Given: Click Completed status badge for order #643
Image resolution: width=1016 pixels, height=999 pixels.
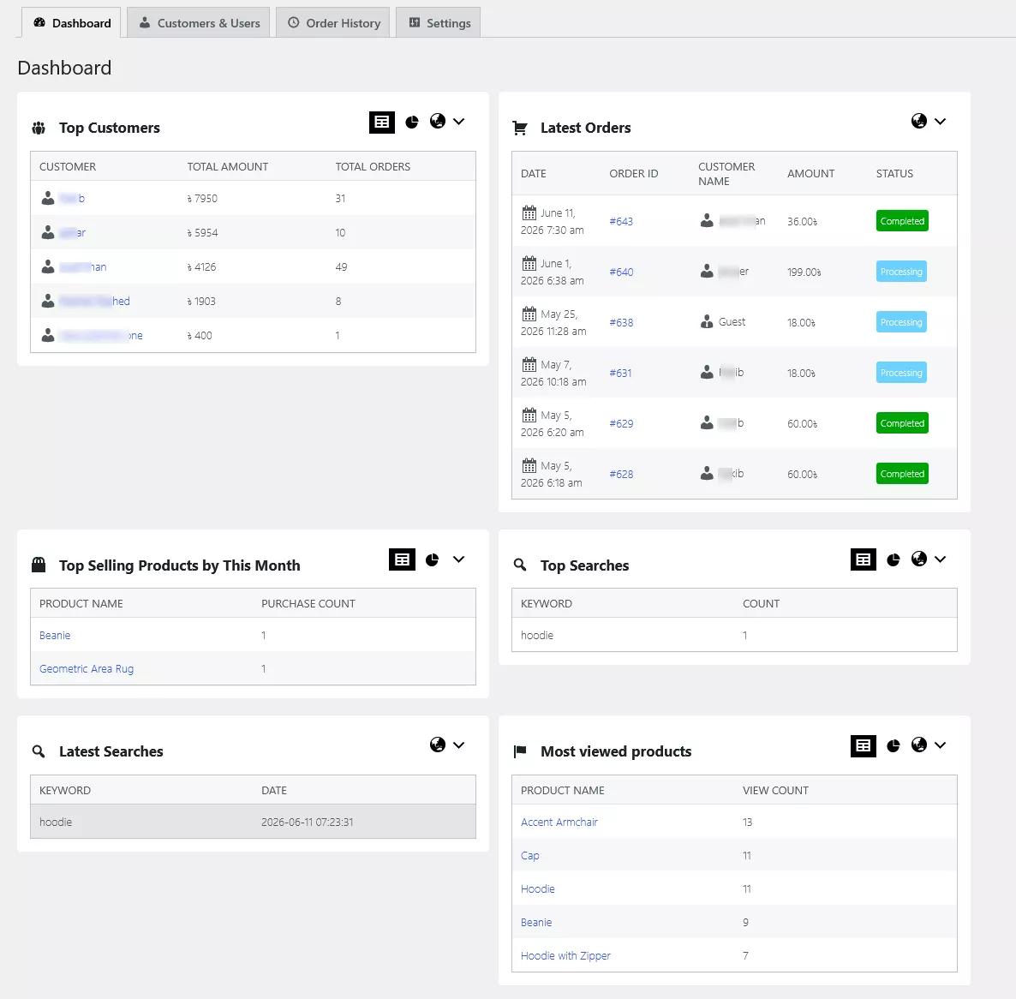Looking at the screenshot, I should pyautogui.click(x=902, y=221).
